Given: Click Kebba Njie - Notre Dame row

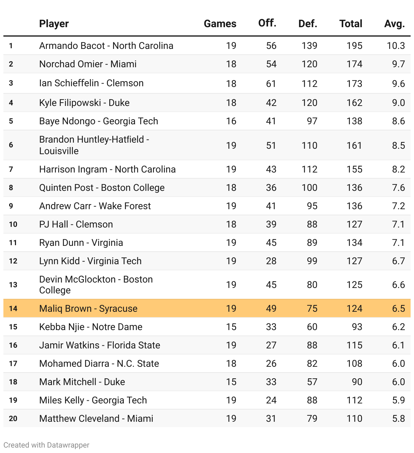Looking at the screenshot, I should coord(91,327).
